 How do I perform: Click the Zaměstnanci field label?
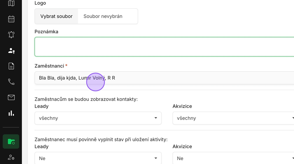click(49, 66)
